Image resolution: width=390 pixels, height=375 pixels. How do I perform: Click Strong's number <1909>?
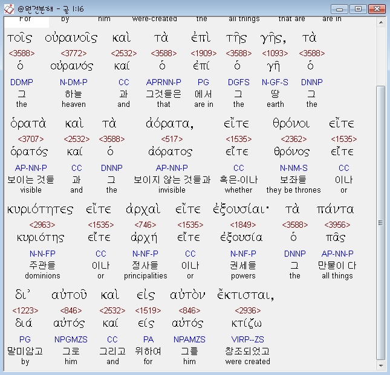tap(203, 53)
